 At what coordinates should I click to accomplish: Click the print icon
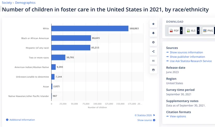click(x=153, y=70)
